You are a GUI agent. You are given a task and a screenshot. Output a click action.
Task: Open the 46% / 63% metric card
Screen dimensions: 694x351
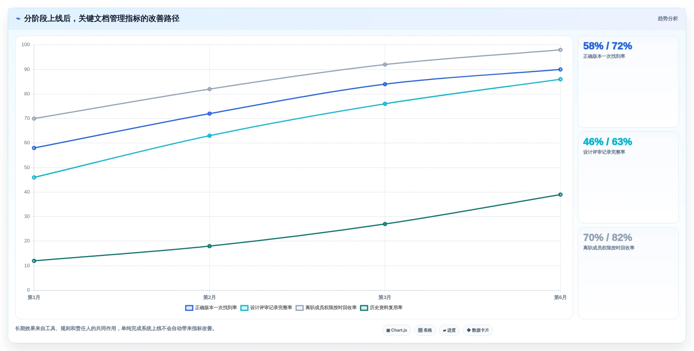coord(628,178)
